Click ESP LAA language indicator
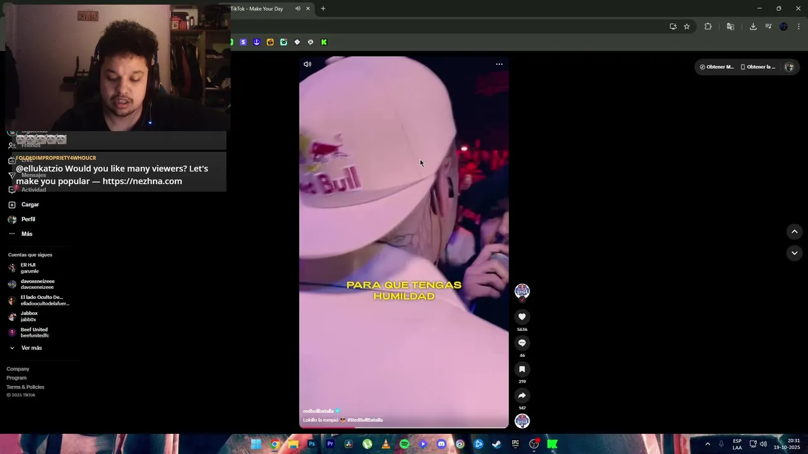The height and width of the screenshot is (454, 808). (x=737, y=444)
